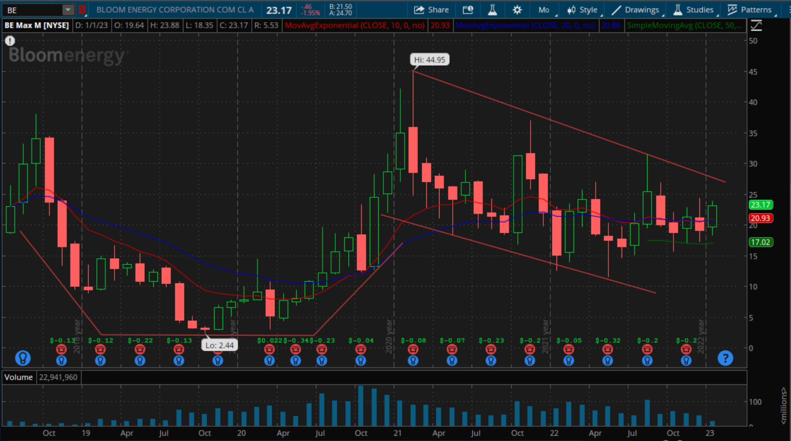The image size is (791, 441).
Task: Open the Patterns menu
Action: (750, 9)
